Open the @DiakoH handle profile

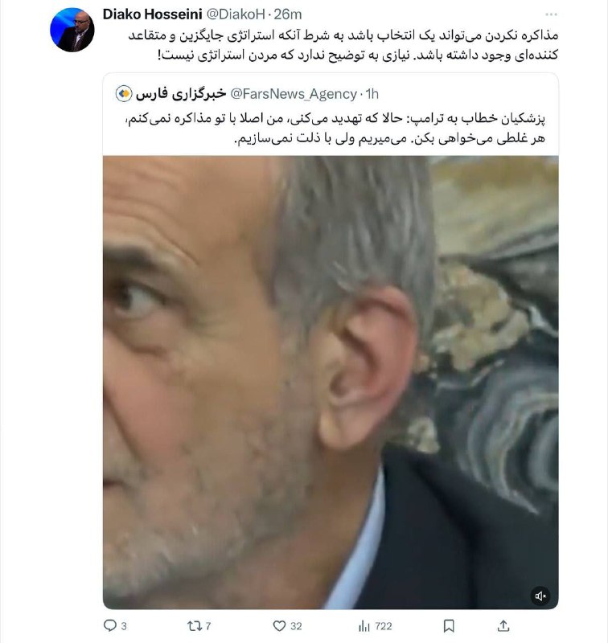click(x=235, y=14)
